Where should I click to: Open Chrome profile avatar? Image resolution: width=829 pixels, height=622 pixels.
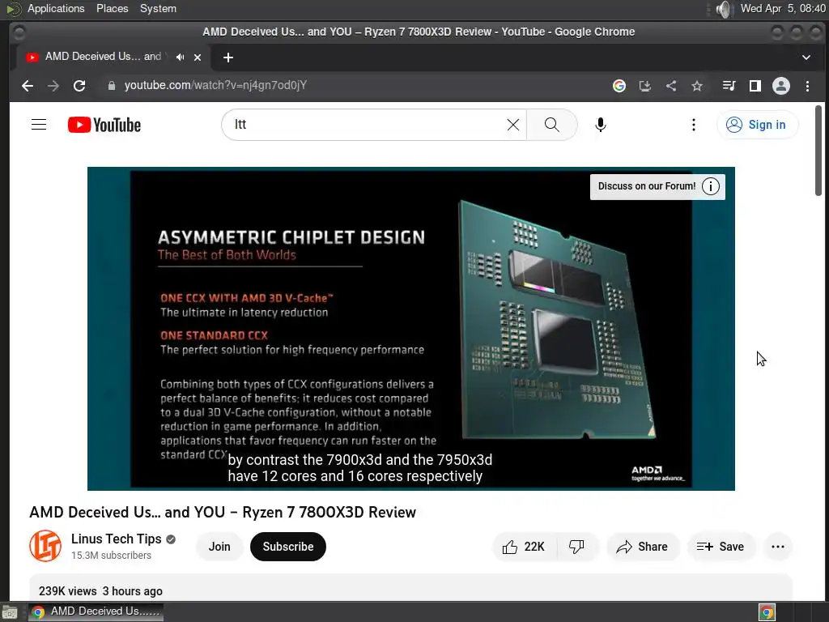coord(781,86)
